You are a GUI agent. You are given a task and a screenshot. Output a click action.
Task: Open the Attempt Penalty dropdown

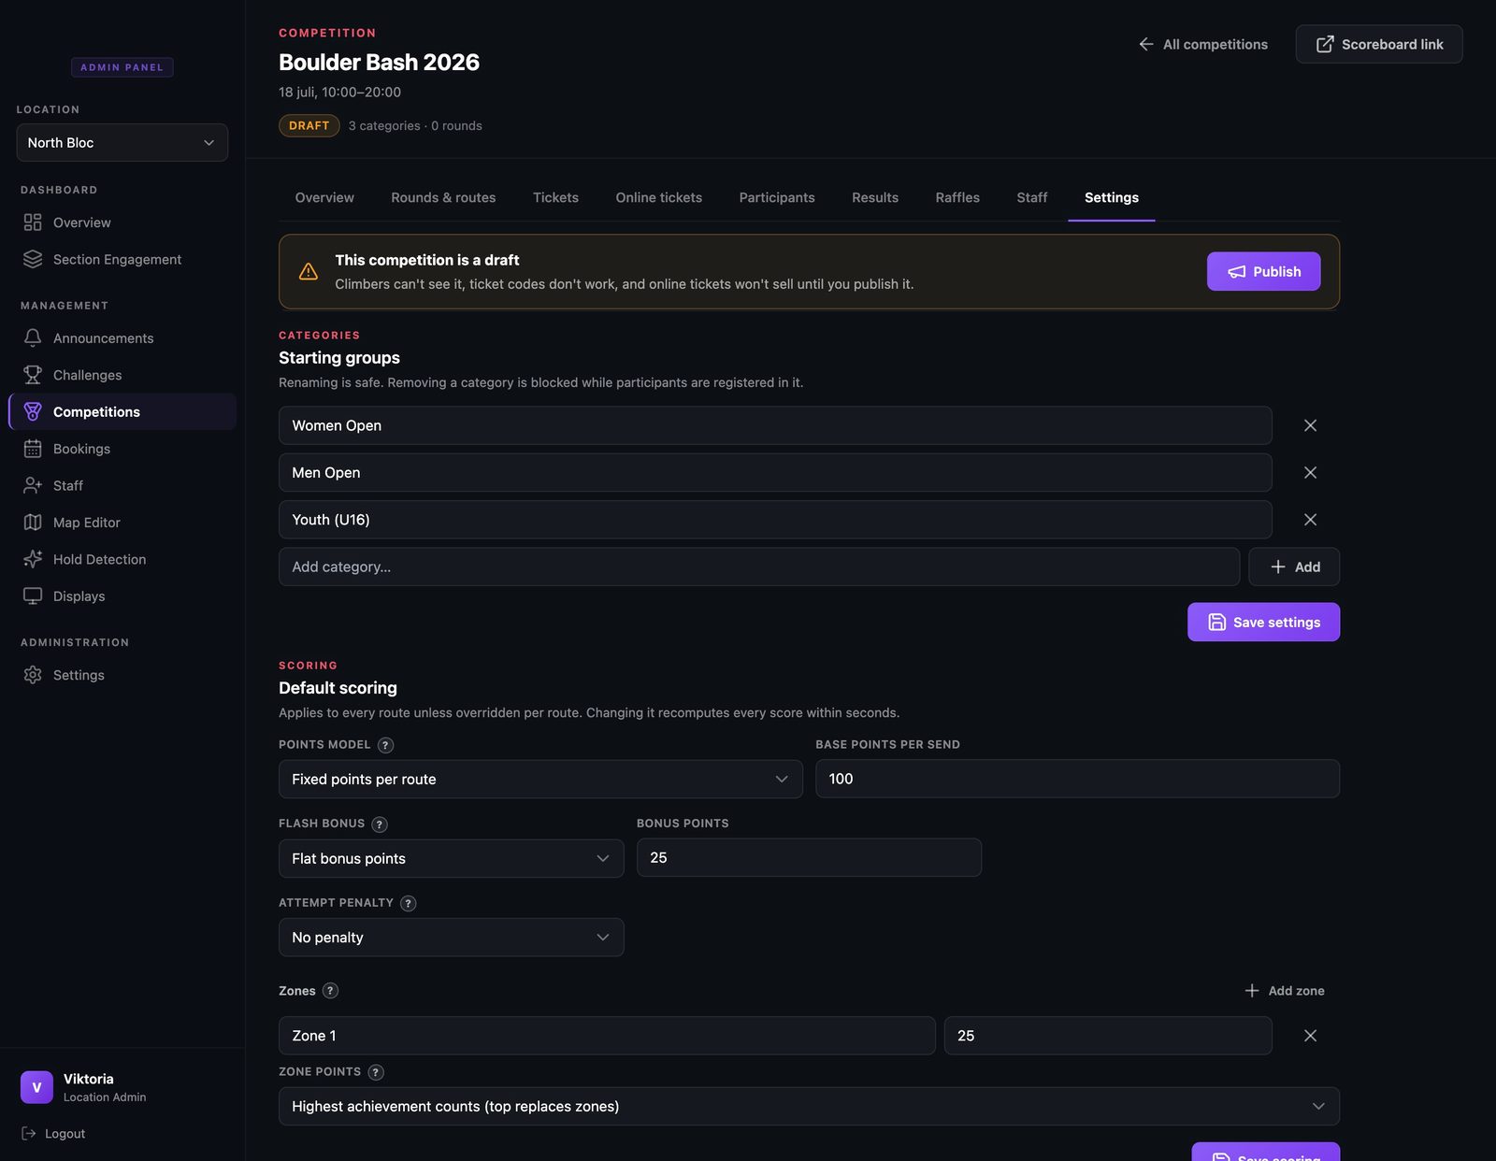point(451,938)
